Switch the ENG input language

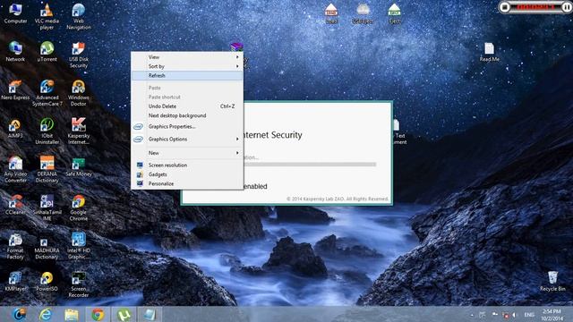tap(529, 315)
